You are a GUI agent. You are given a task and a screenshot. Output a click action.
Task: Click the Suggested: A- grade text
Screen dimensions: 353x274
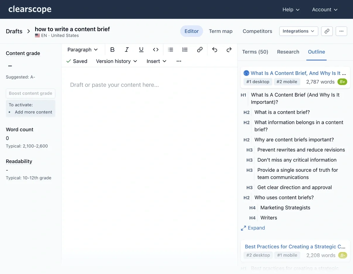(x=20, y=77)
